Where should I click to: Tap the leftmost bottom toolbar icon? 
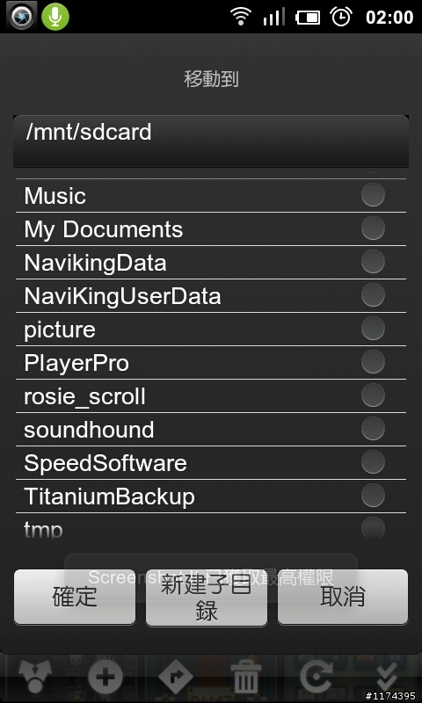click(35, 677)
